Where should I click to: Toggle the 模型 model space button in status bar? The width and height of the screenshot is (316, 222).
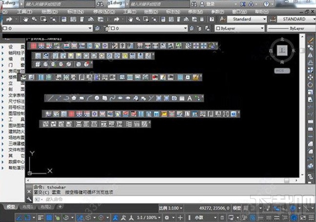(237, 208)
